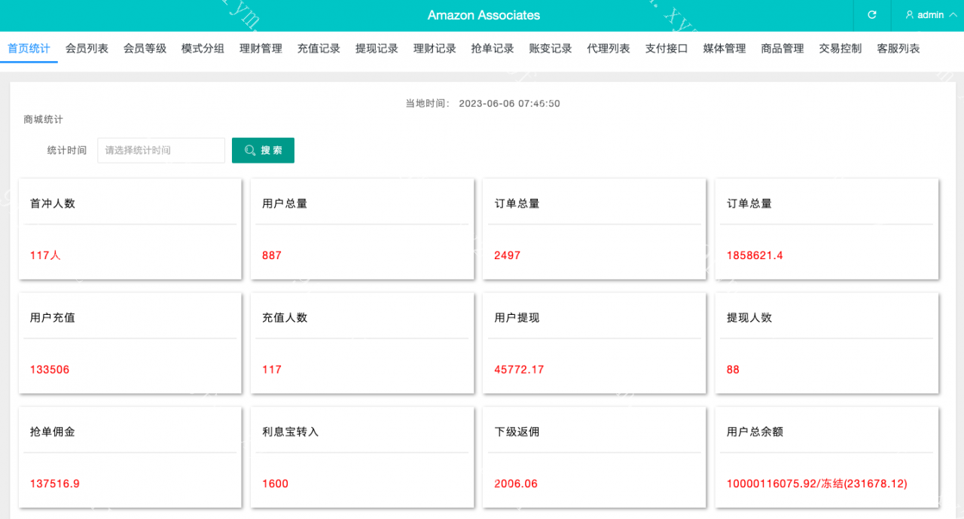Go to the 代理列表 tab

(609, 48)
